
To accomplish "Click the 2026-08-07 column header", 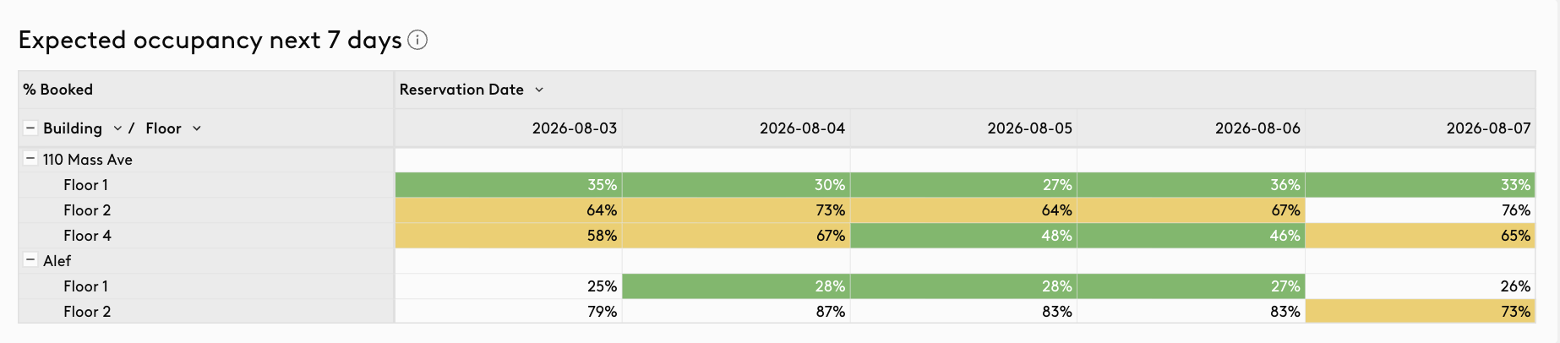I will pyautogui.click(x=1488, y=128).
